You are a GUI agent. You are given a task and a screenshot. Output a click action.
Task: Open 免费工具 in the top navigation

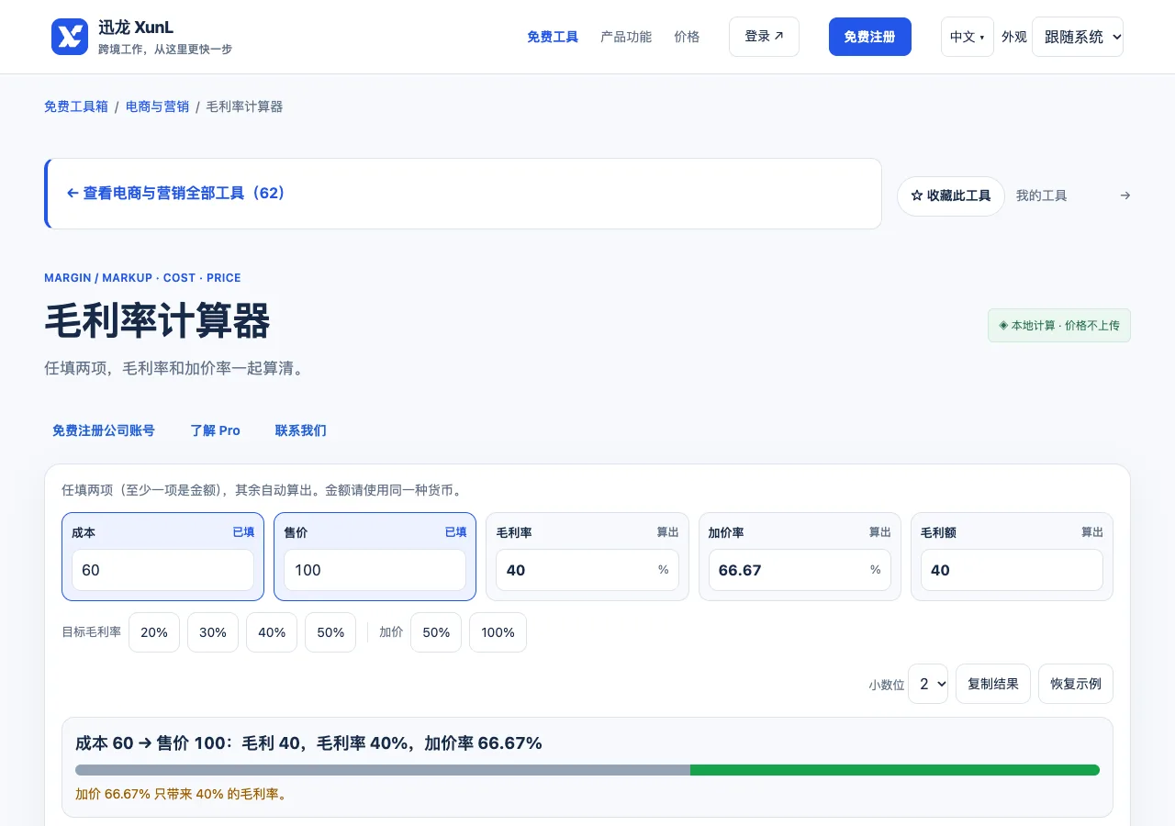553,37
